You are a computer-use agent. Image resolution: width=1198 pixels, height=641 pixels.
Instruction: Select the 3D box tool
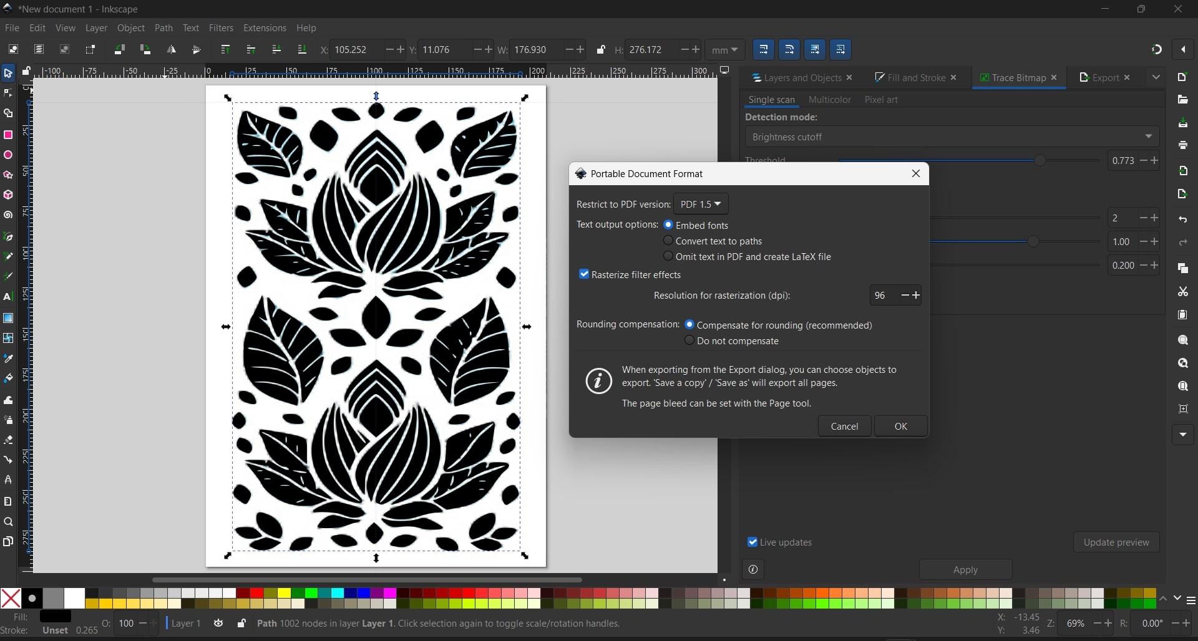coord(8,195)
